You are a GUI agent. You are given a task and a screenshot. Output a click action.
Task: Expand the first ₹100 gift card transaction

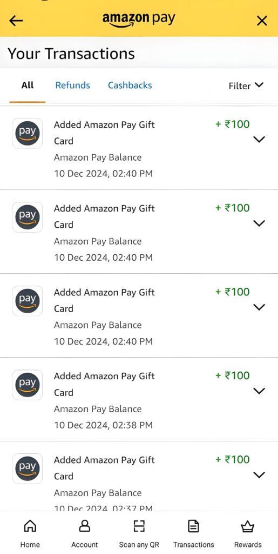coord(259,140)
